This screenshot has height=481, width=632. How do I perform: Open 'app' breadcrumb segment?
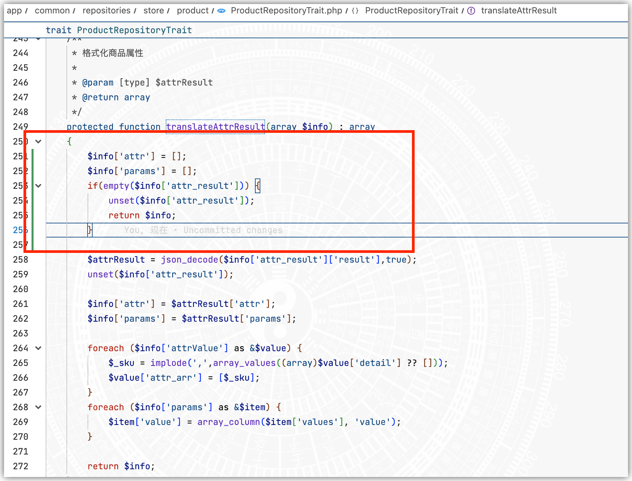(x=14, y=11)
